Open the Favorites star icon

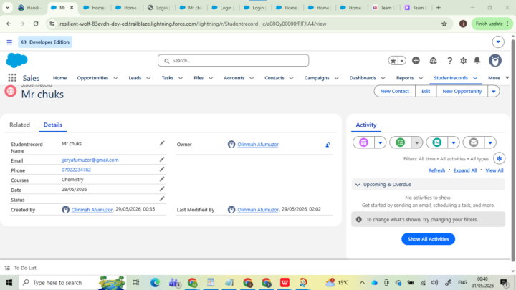pyautogui.click(x=393, y=60)
